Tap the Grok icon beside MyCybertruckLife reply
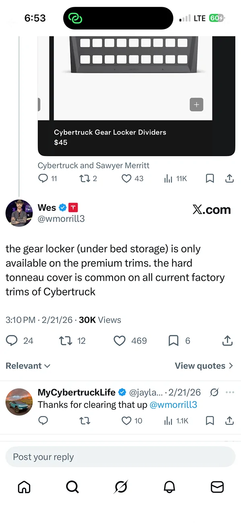This screenshot has width=241, height=523. [214, 392]
